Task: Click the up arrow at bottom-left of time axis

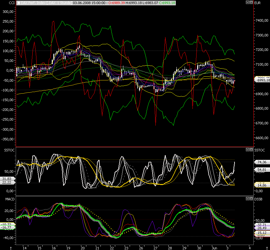Action: point(11,248)
